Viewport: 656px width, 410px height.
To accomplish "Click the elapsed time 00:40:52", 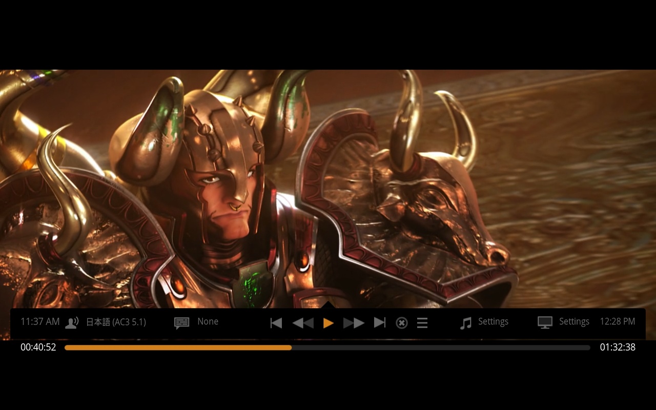I will 38,347.
